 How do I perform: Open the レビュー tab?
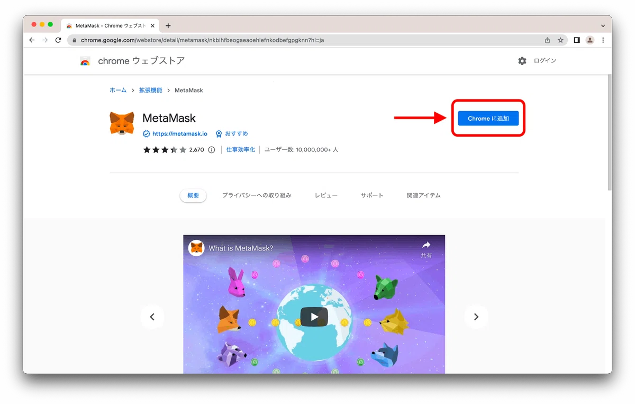(326, 195)
